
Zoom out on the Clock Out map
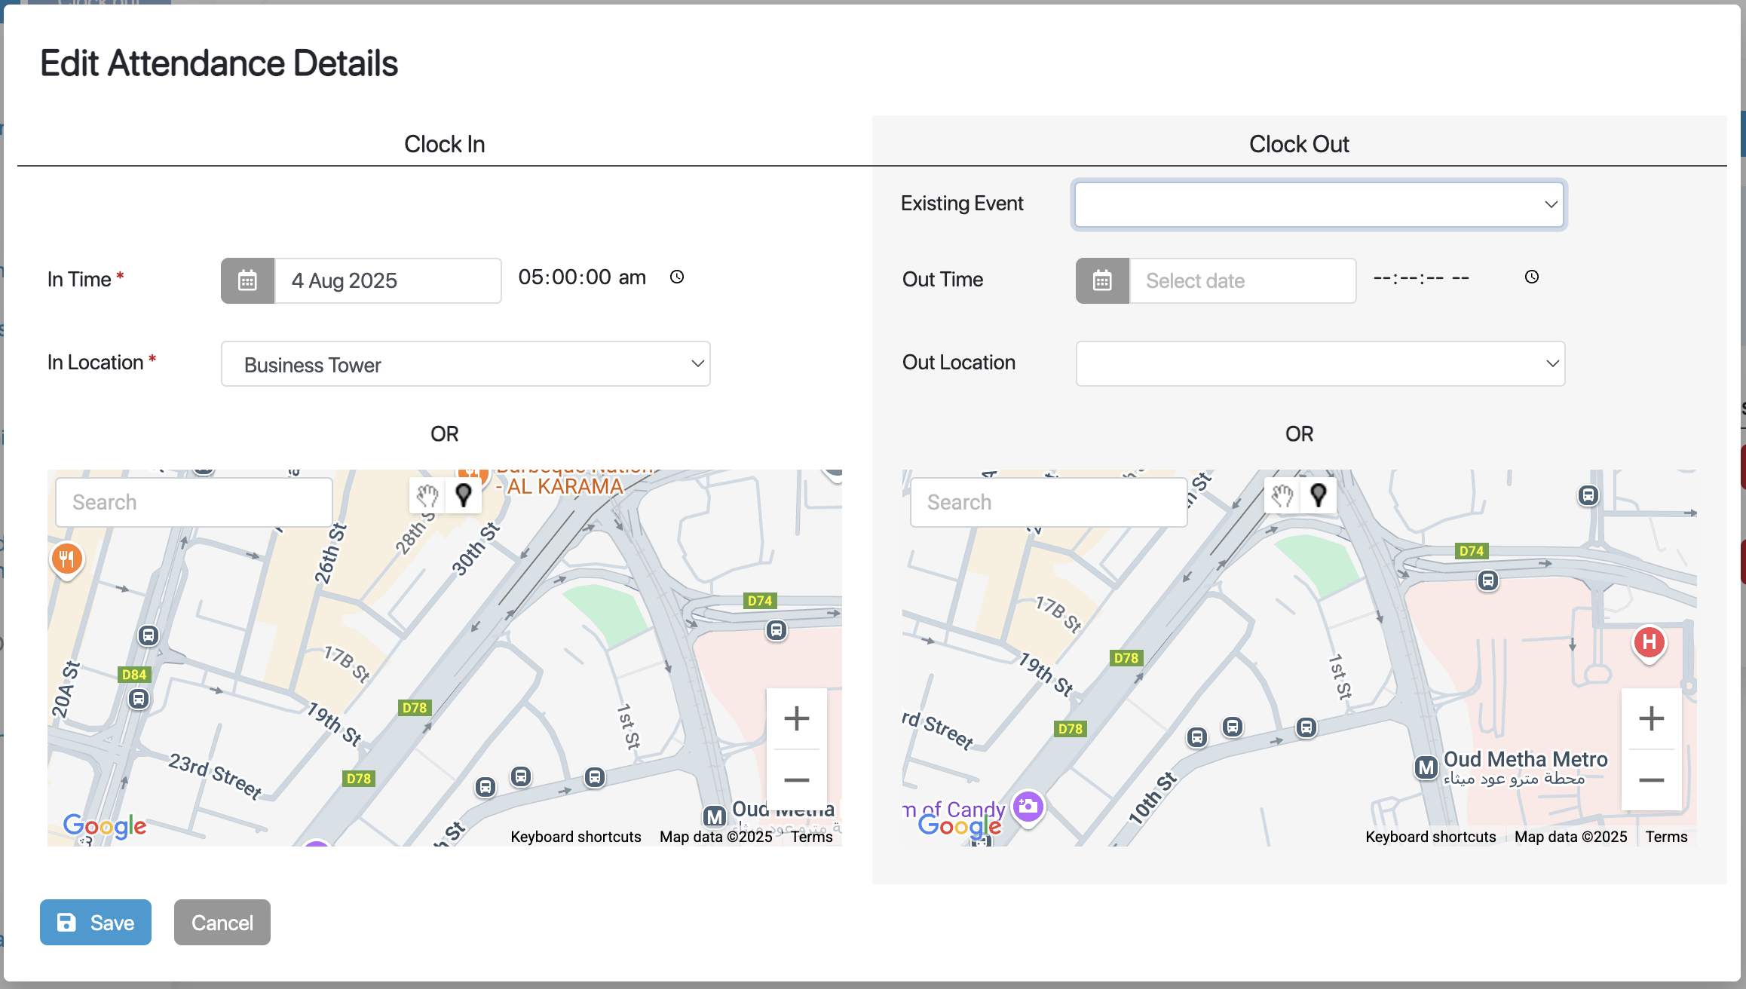pos(1651,780)
